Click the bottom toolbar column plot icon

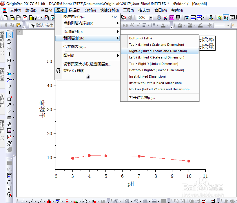pos(49,201)
